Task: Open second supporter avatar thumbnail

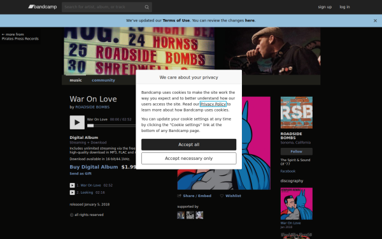Action: click(x=190, y=215)
